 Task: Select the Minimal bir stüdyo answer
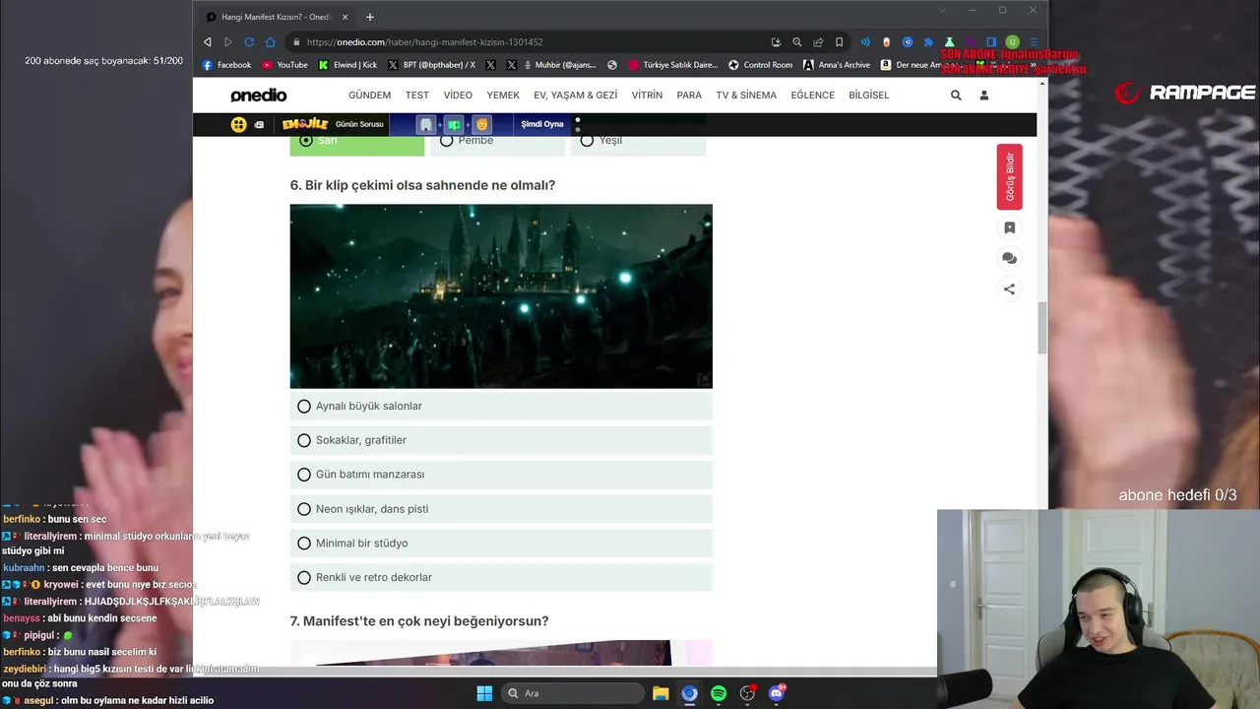click(501, 544)
